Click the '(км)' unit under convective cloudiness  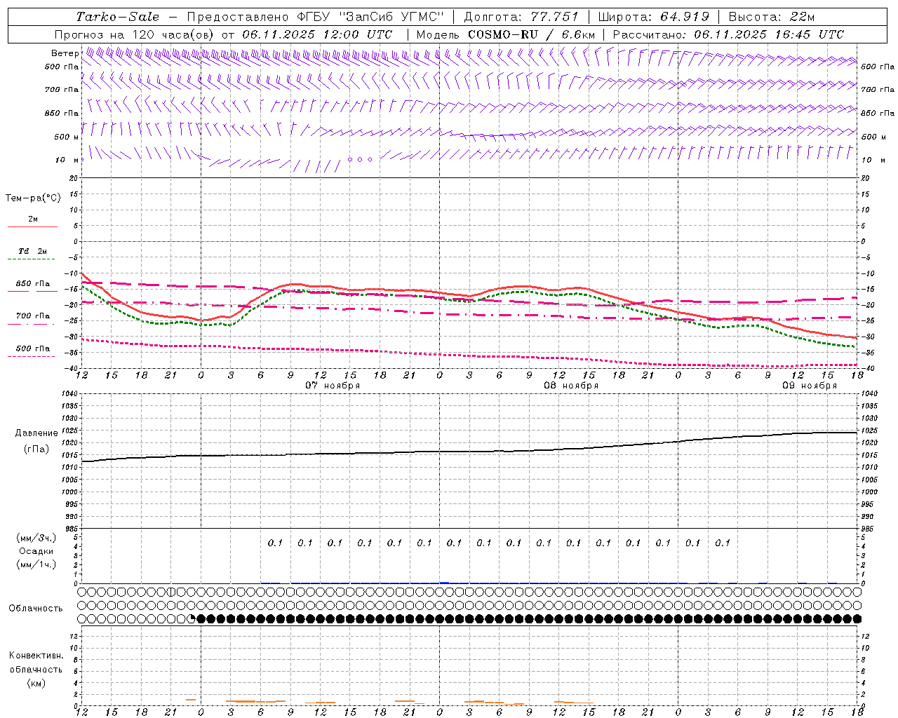tap(36, 683)
